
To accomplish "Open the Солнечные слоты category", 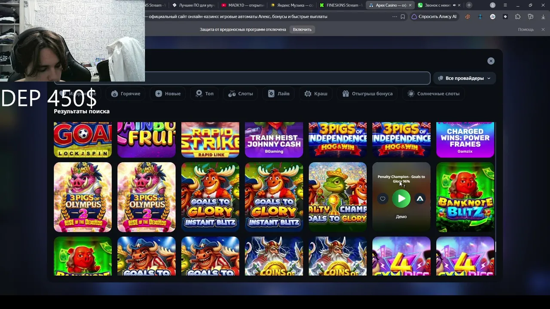I will (x=434, y=94).
